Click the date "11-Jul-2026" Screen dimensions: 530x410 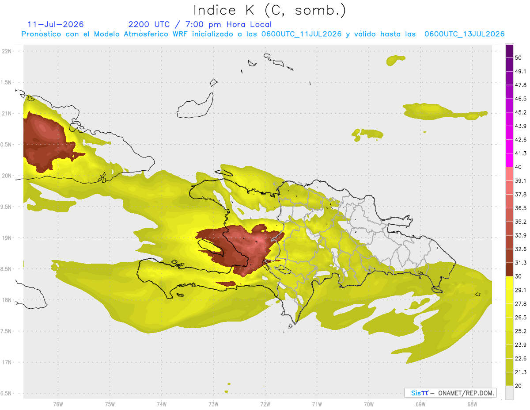coord(56,24)
